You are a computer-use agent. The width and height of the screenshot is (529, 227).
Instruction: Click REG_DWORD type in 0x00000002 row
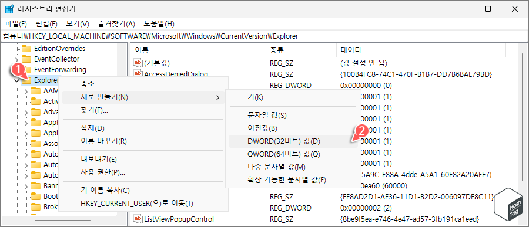[x=290, y=208]
